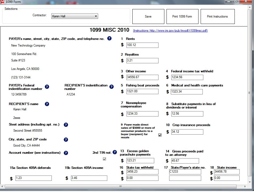Click Section 409A deferrals field

point(34,178)
